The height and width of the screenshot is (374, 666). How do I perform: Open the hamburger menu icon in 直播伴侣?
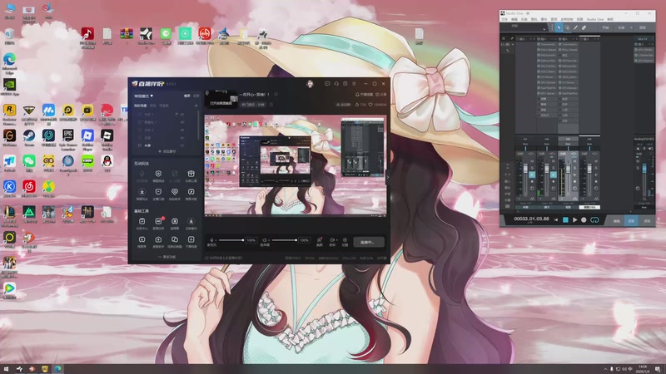(x=354, y=84)
